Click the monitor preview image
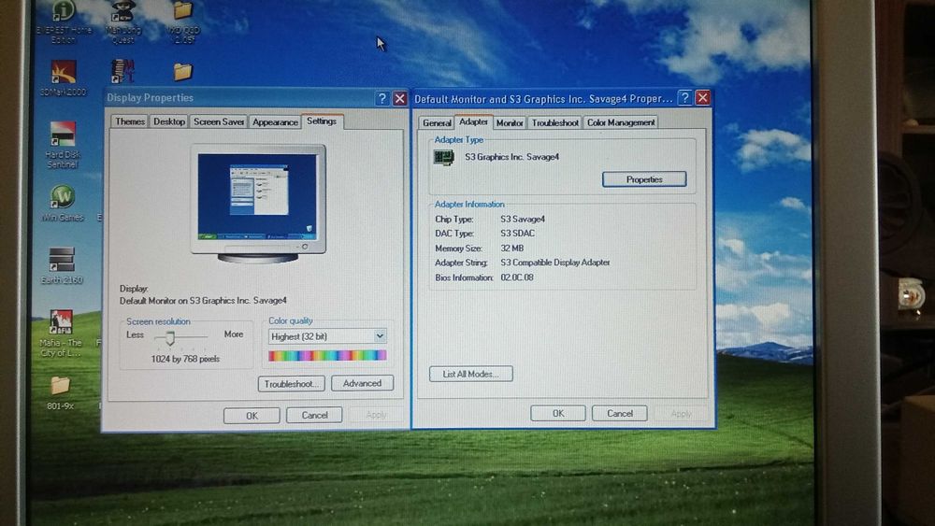Image resolution: width=935 pixels, height=526 pixels. (x=258, y=204)
